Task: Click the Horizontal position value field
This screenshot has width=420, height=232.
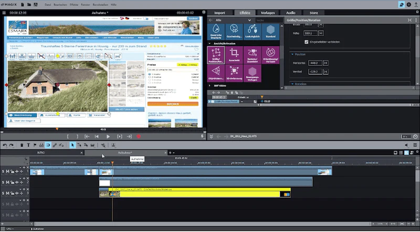Action: point(315,63)
